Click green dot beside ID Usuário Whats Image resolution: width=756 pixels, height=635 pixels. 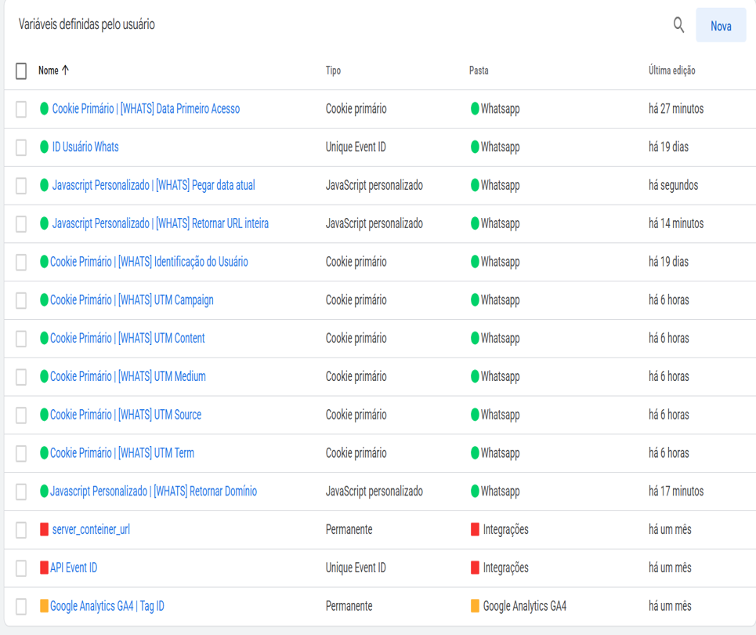click(x=45, y=147)
